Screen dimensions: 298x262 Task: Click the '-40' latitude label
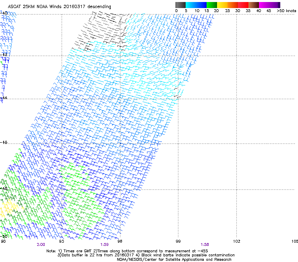(x=4, y=13)
